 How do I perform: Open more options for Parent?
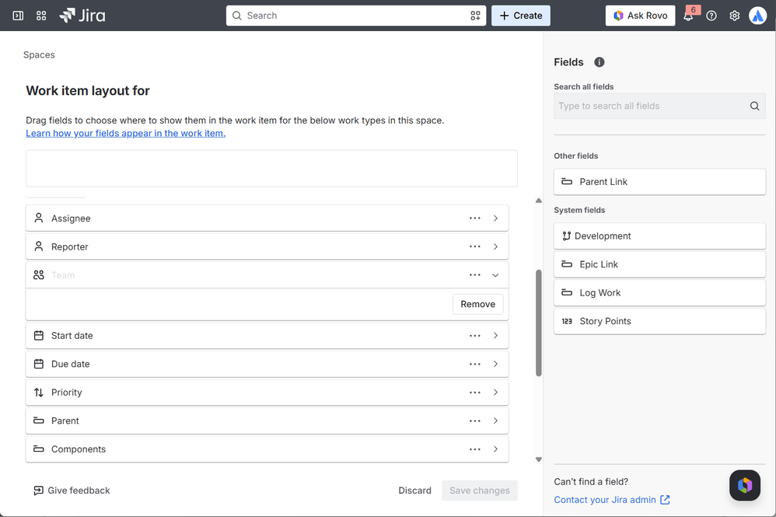[x=475, y=421]
